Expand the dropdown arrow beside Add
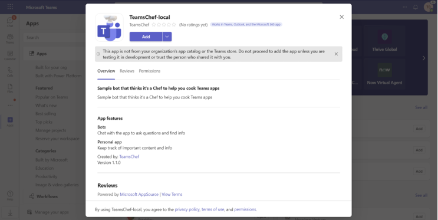This screenshot has width=438, height=220. [x=167, y=37]
